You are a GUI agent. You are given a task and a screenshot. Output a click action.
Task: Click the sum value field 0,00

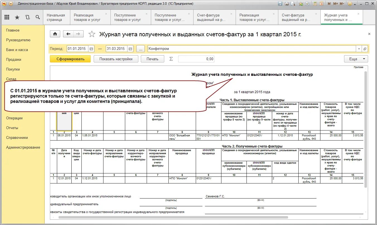196,59
